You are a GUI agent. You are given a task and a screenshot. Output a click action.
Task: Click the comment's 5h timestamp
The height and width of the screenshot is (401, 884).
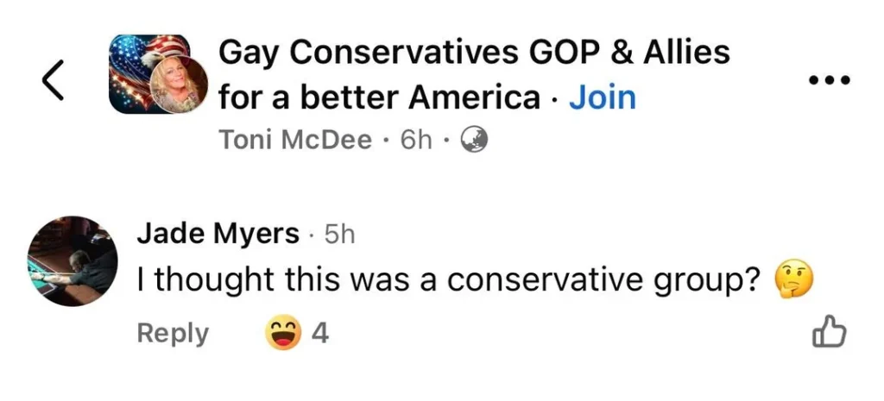[x=338, y=235]
